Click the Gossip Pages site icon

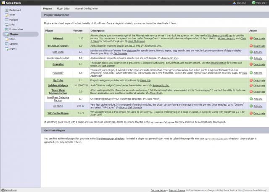point(3,3)
